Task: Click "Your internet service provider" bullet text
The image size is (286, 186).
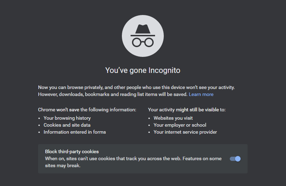Action: coord(185,132)
